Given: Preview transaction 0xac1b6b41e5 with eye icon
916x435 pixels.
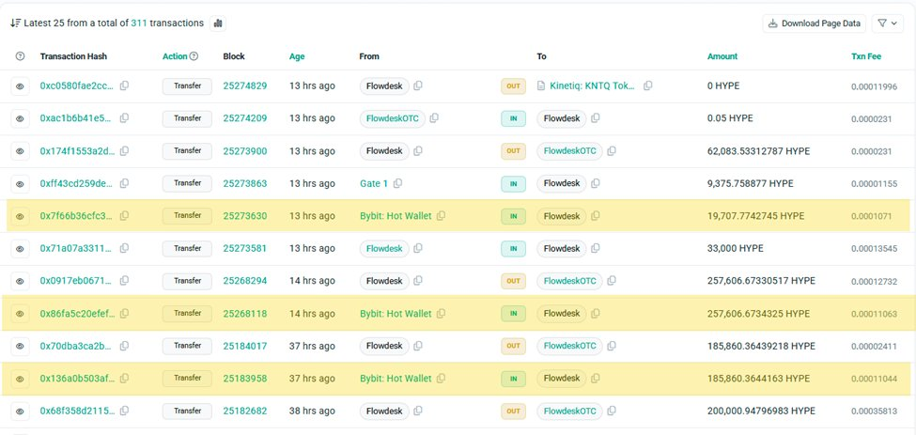Looking at the screenshot, I should point(20,118).
